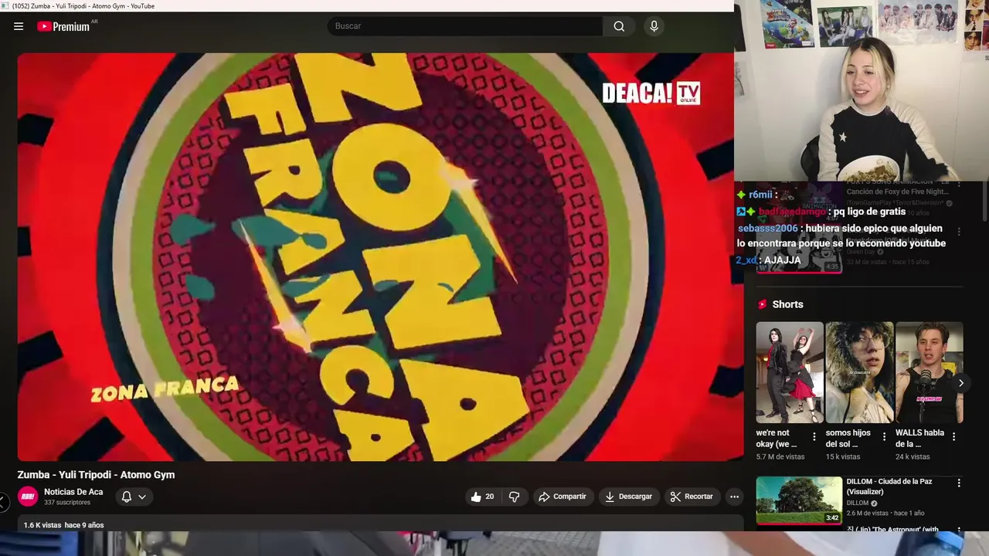
Task: Click the Descargar download button
Action: tap(628, 497)
